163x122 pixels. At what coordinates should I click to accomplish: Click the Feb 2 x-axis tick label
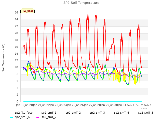click(139, 105)
